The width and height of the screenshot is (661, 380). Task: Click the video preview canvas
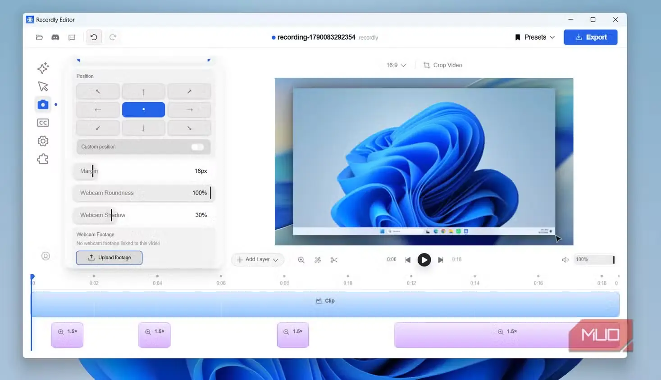click(x=424, y=162)
